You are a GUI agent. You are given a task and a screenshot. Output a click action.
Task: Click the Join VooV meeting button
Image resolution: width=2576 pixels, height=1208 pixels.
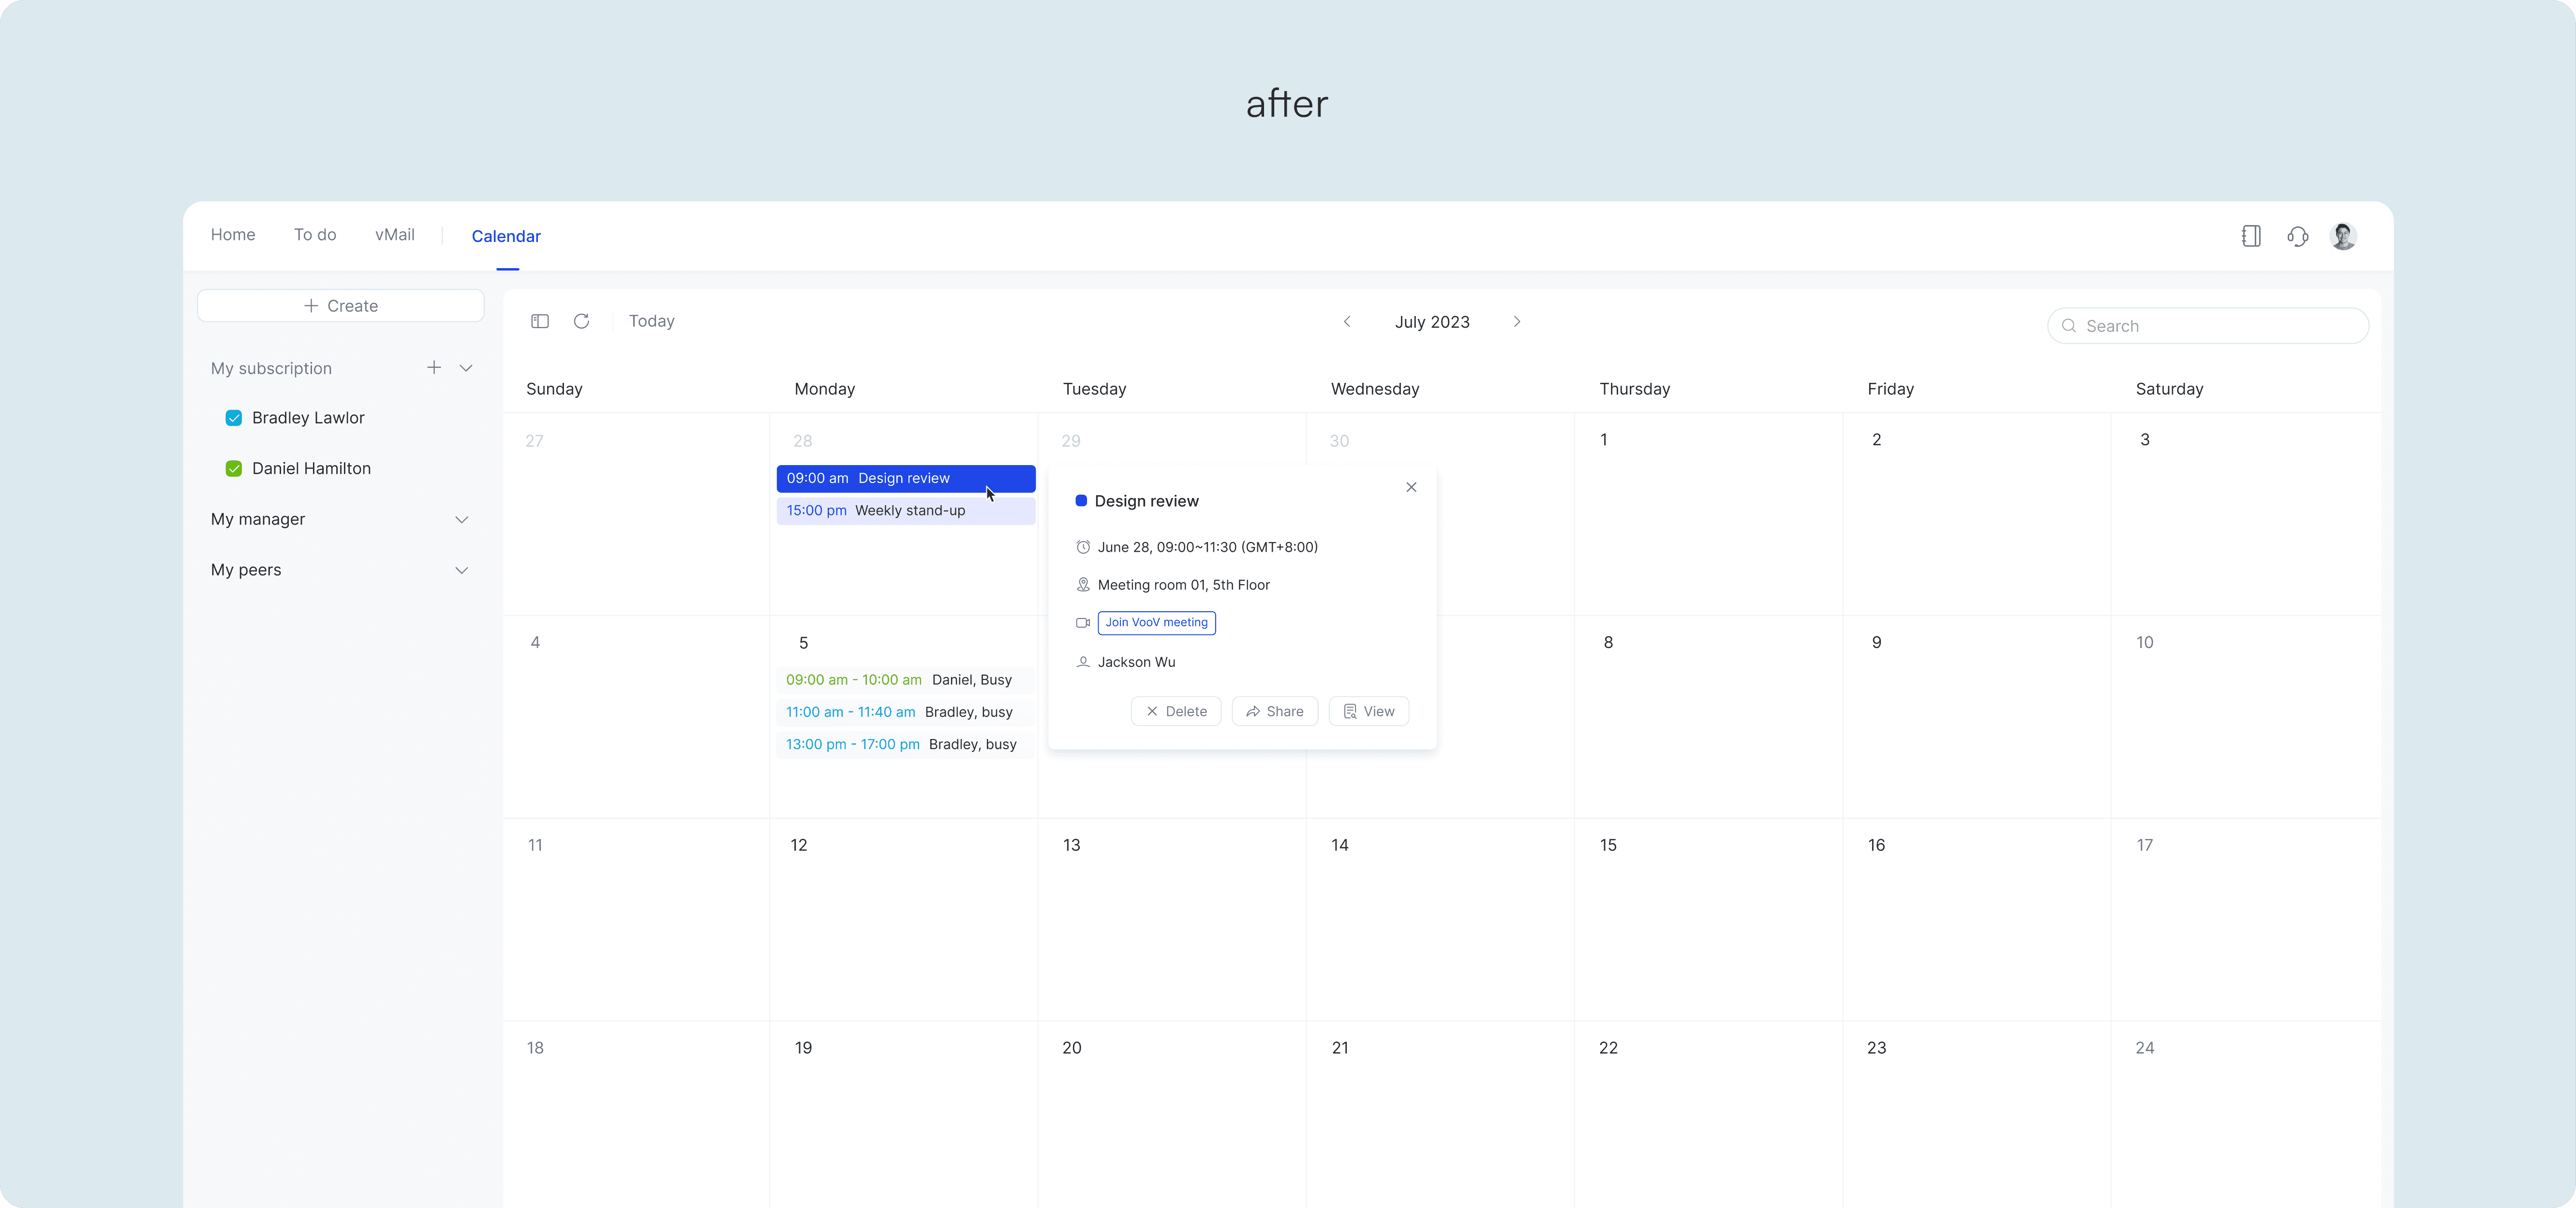[1156, 622]
